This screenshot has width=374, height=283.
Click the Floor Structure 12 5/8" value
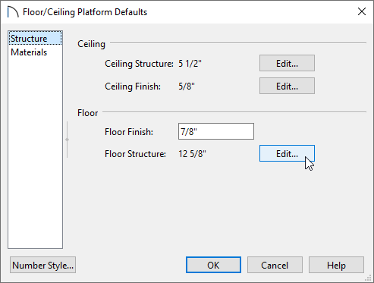pos(192,154)
